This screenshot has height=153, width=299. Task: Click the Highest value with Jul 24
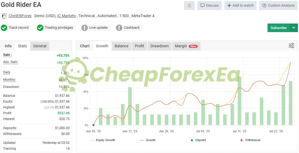pyautogui.click(x=57, y=107)
